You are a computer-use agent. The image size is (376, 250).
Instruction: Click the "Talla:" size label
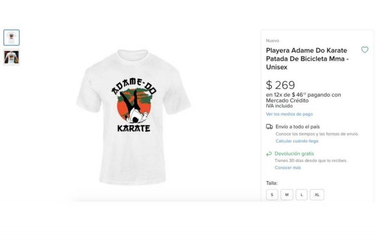pos(272,183)
